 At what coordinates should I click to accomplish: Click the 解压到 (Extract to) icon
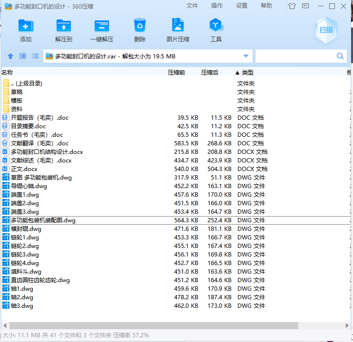pos(64,26)
